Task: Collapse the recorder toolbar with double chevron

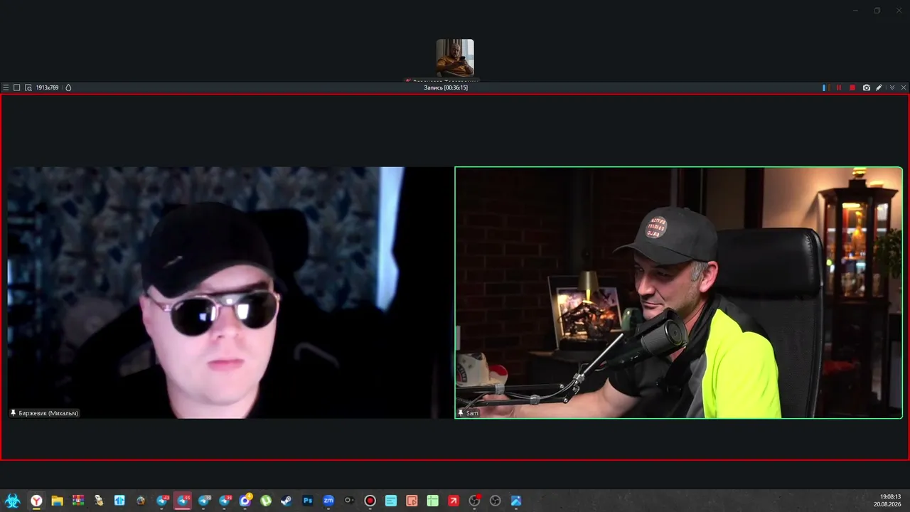Action: pos(892,87)
